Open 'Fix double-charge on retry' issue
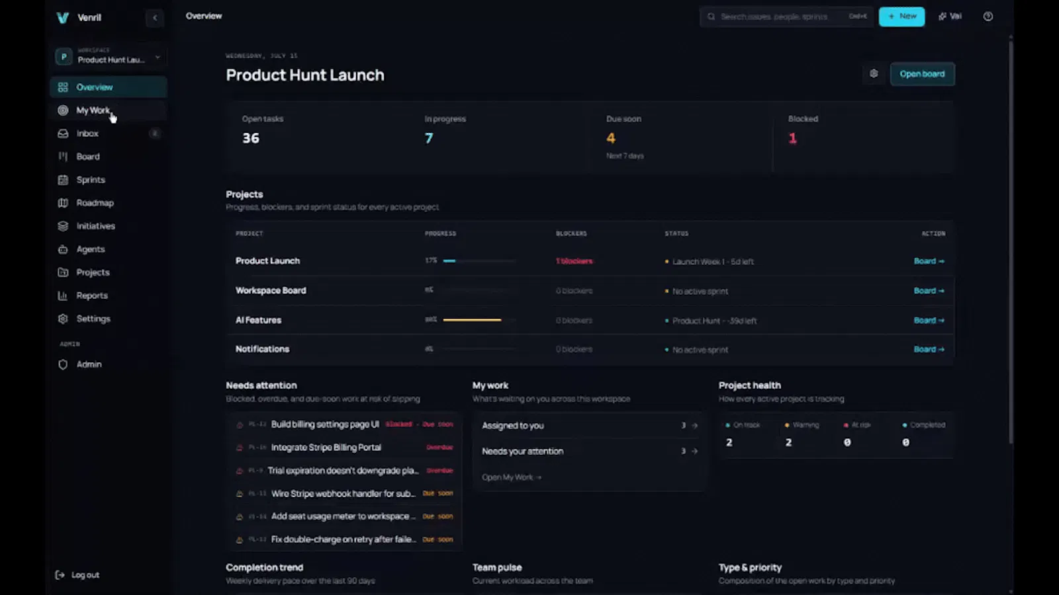 coord(344,539)
